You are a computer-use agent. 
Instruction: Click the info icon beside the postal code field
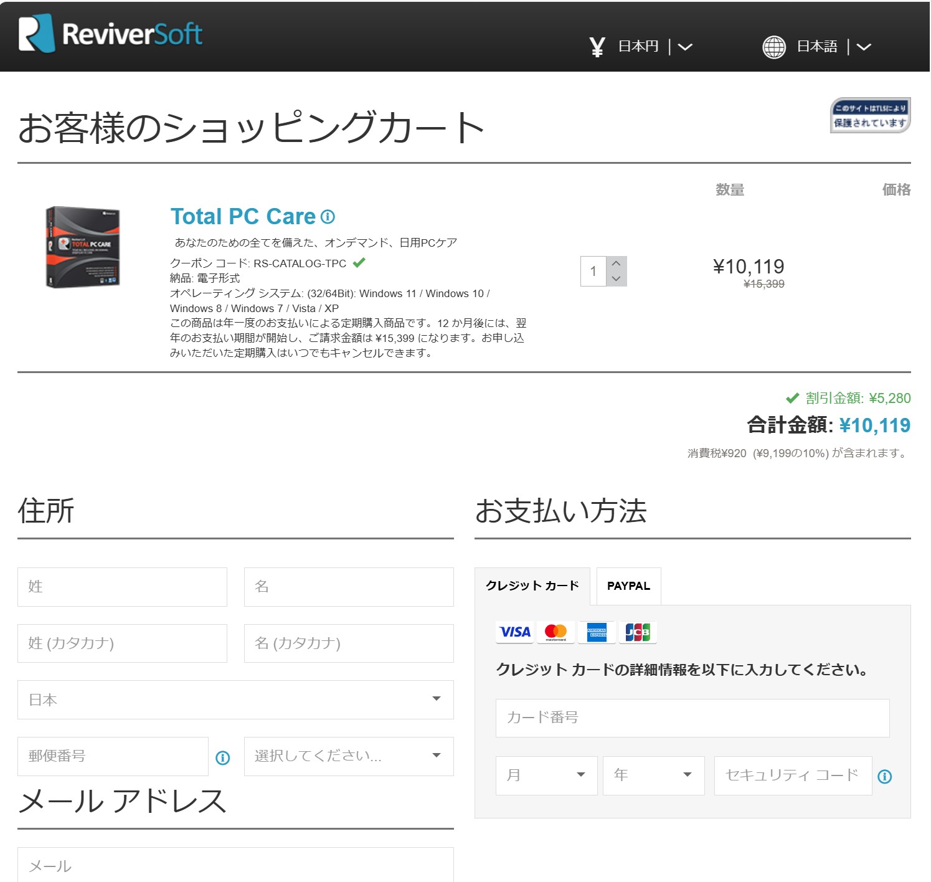pos(222,757)
